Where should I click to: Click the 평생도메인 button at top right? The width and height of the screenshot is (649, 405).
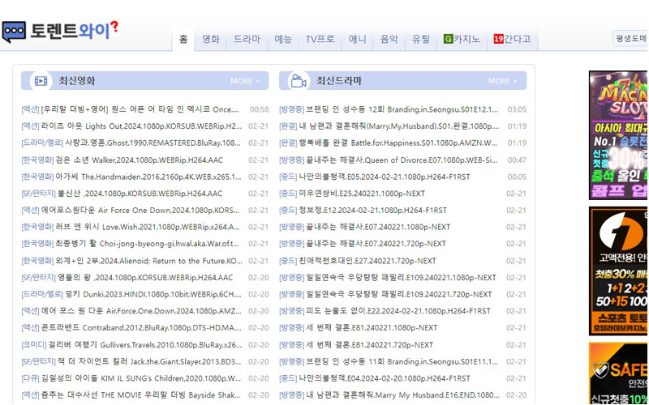631,39
